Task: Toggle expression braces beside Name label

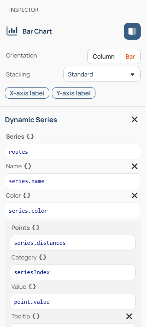Action: click(x=28, y=166)
